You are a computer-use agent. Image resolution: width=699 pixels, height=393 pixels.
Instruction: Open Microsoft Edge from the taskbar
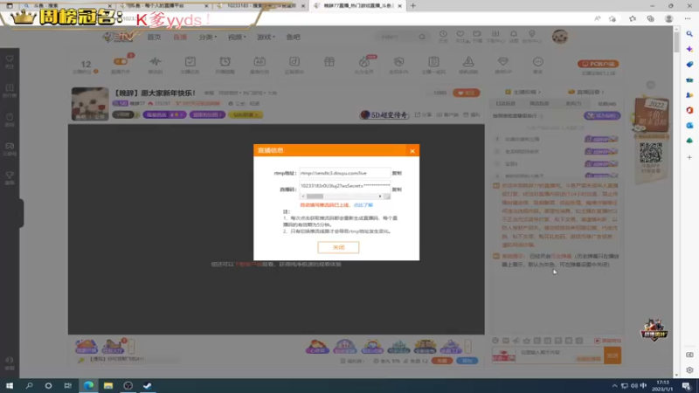coord(89,385)
